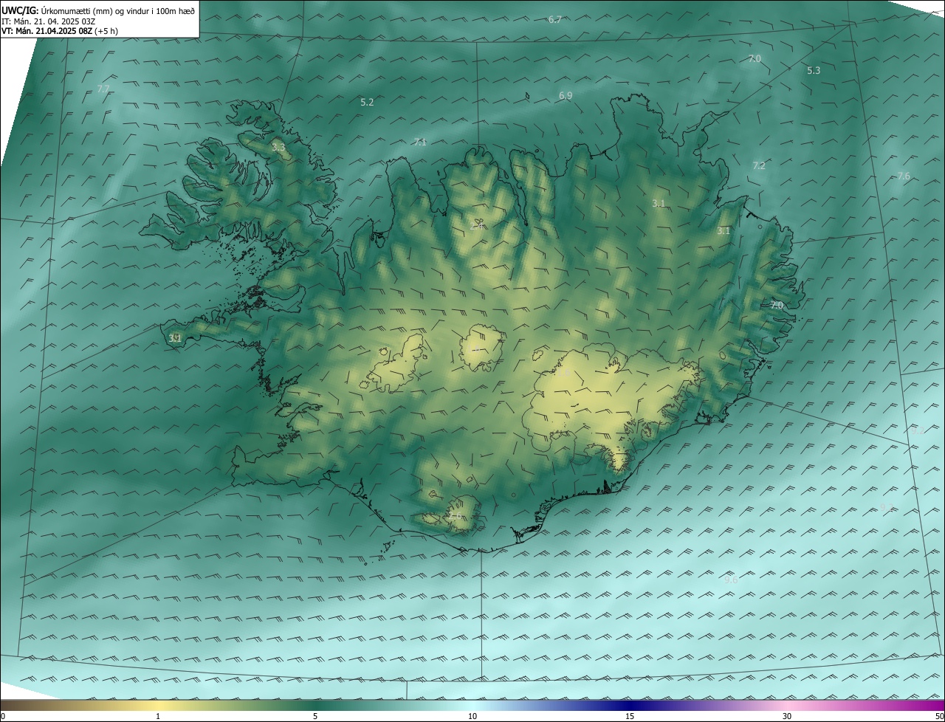Click the 6.9 value label on the map
Image resolution: width=945 pixels, height=722 pixels.
pyautogui.click(x=566, y=96)
